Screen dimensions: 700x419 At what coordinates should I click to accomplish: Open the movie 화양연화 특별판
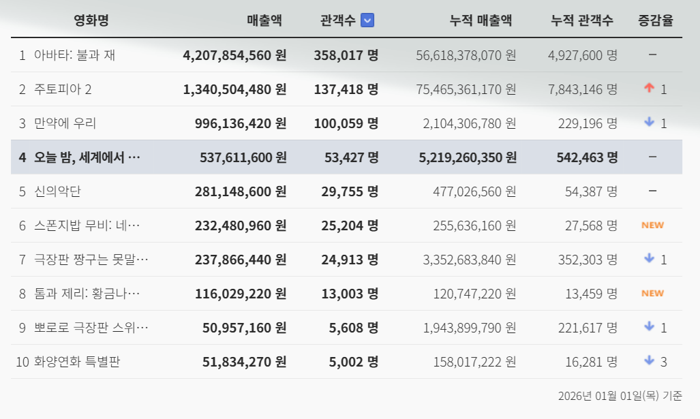77,362
